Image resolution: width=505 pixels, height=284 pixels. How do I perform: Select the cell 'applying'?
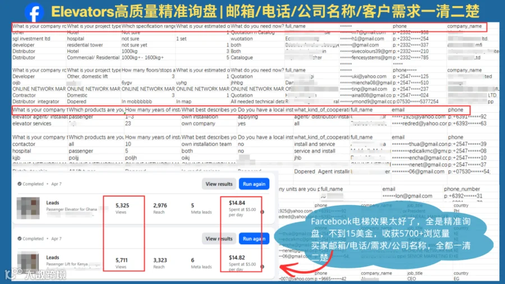tap(248, 117)
